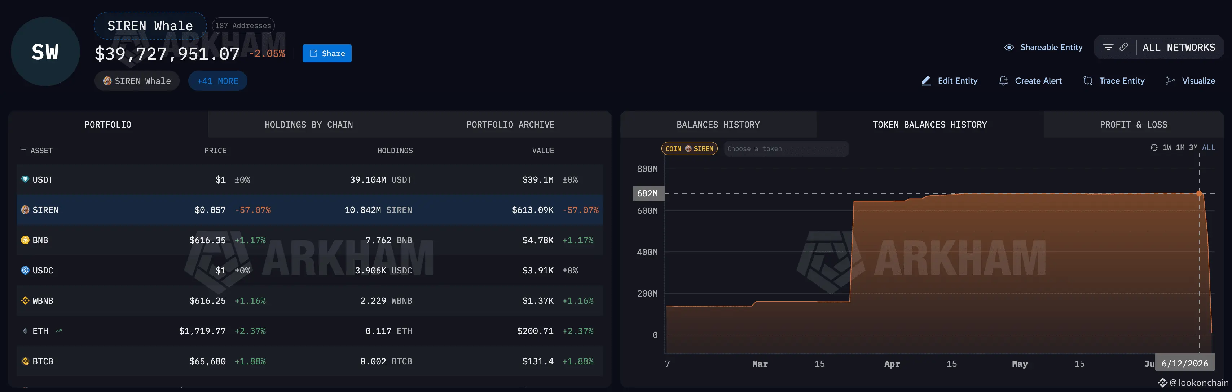Click the BNB token icon
The width and height of the screenshot is (1232, 392).
[25, 240]
